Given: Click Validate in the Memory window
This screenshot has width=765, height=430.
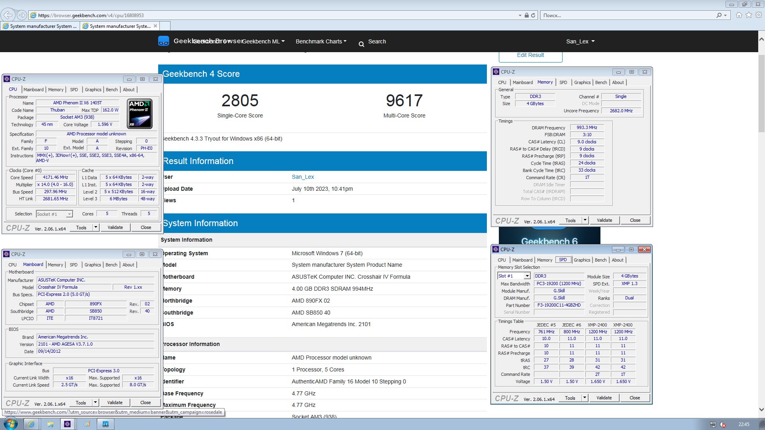Looking at the screenshot, I should pos(604,220).
